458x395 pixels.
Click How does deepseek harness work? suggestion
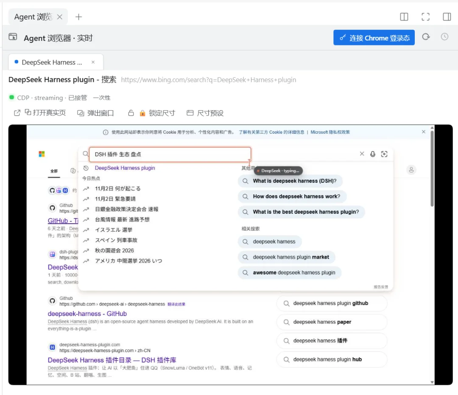pos(292,196)
